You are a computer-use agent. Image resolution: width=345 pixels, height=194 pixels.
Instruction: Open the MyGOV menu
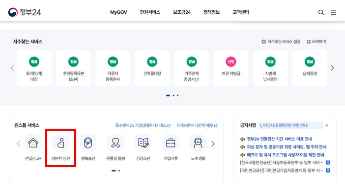pos(118,12)
